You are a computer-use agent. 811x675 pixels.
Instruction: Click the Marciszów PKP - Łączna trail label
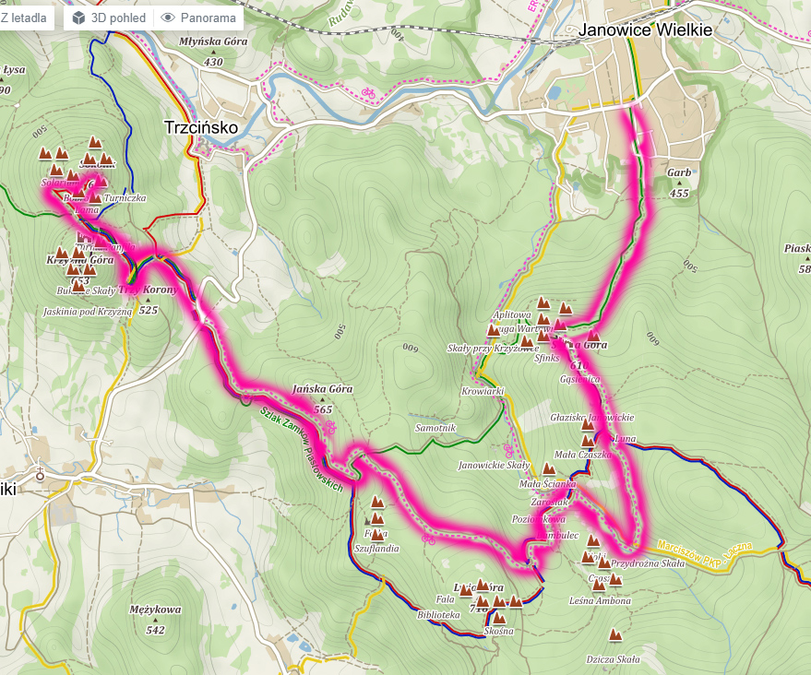pos(705,552)
